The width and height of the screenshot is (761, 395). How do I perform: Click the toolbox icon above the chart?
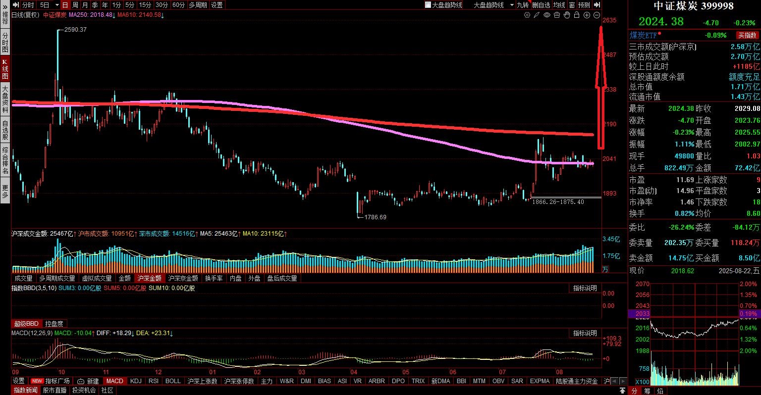point(557,15)
